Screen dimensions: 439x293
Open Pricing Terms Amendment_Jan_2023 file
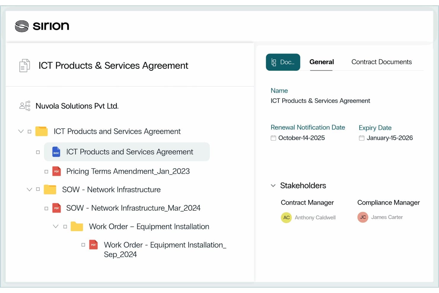pos(128,171)
